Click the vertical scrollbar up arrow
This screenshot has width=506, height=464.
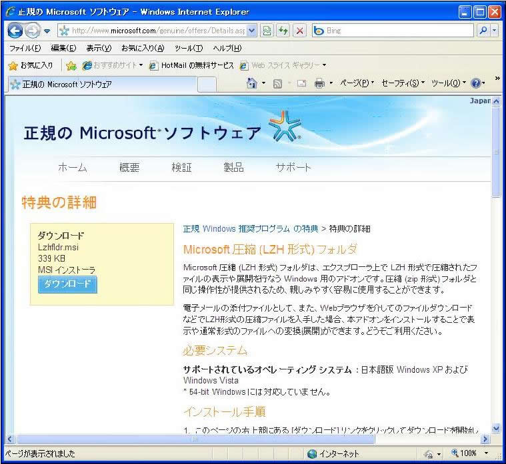point(496,101)
